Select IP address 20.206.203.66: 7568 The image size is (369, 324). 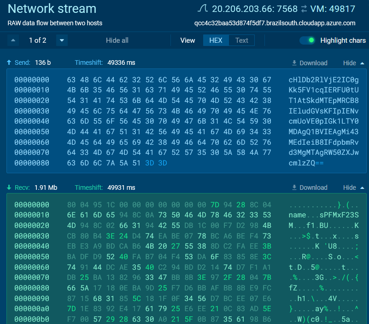255,9
